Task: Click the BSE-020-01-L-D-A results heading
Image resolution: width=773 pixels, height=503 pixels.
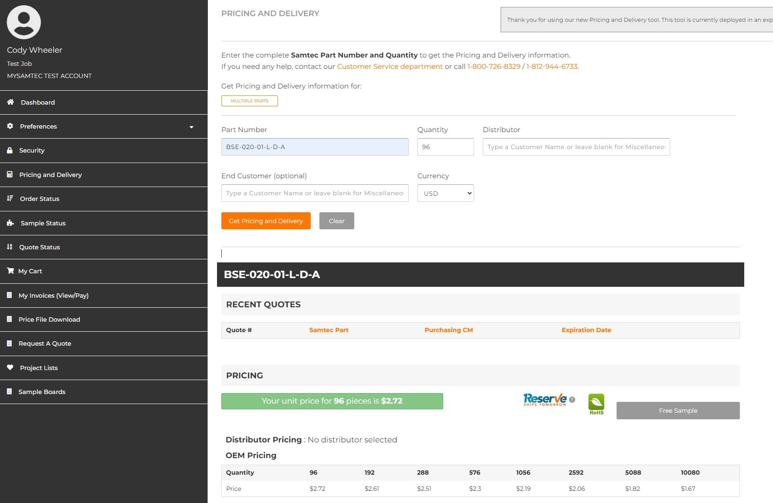Action: pyautogui.click(x=272, y=274)
